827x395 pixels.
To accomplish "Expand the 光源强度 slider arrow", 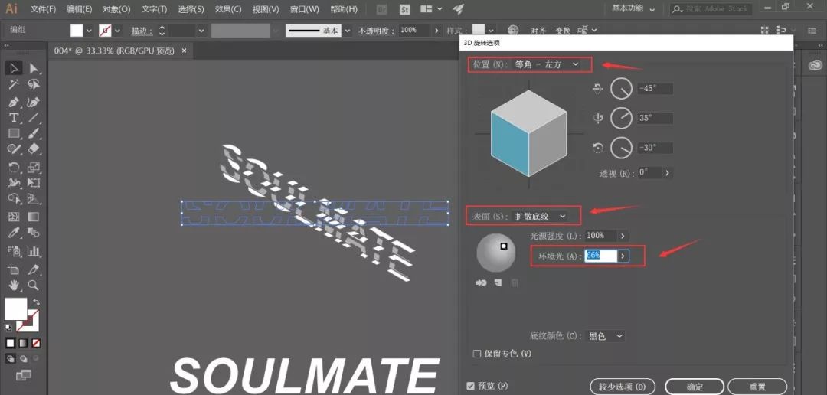I will coord(622,236).
